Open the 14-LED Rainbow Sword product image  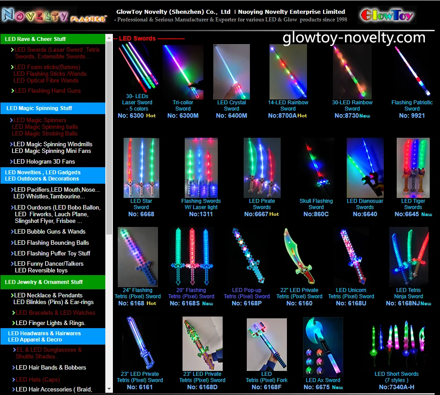288,71
